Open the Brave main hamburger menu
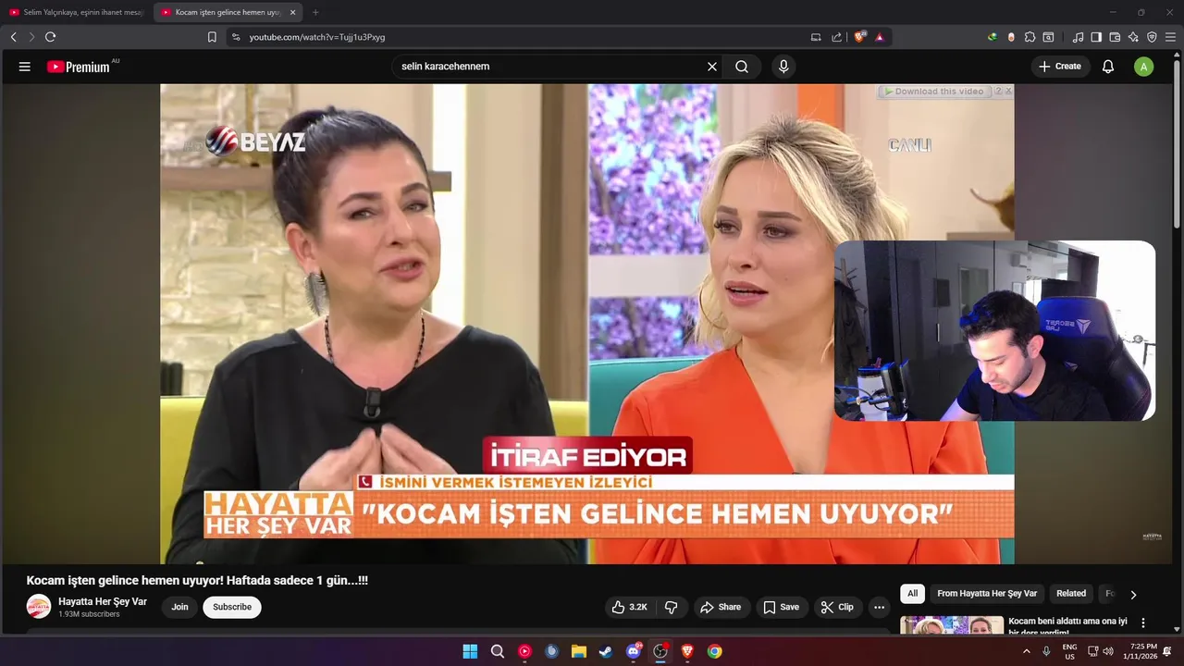The image size is (1184, 666). click(x=1170, y=37)
